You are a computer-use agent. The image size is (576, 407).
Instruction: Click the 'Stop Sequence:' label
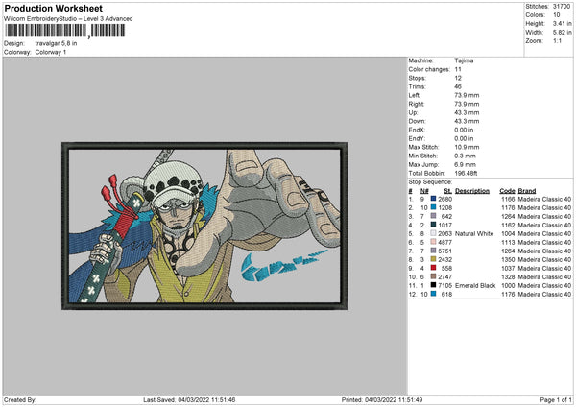pos(430,181)
